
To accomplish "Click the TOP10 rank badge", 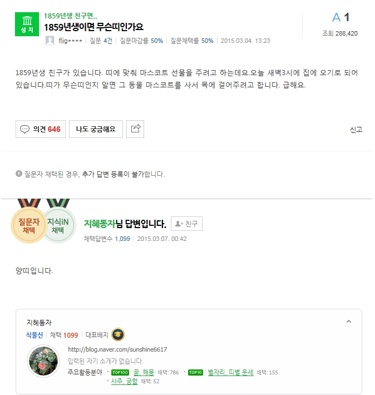I will tap(195, 372).
